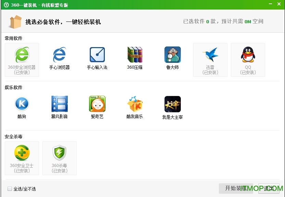The image size is (285, 197).
Task: Minimize the 360一键装机 window
Action: (271, 4)
